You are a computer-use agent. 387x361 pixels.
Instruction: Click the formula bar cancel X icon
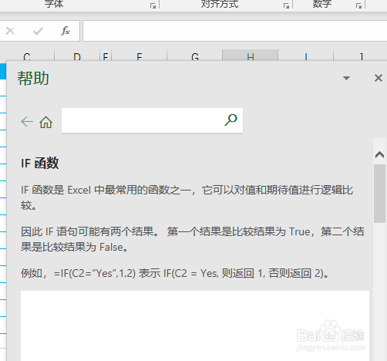[x=10, y=31]
